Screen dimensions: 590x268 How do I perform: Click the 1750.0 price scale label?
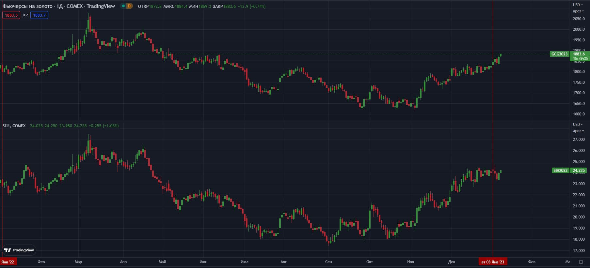(579, 82)
